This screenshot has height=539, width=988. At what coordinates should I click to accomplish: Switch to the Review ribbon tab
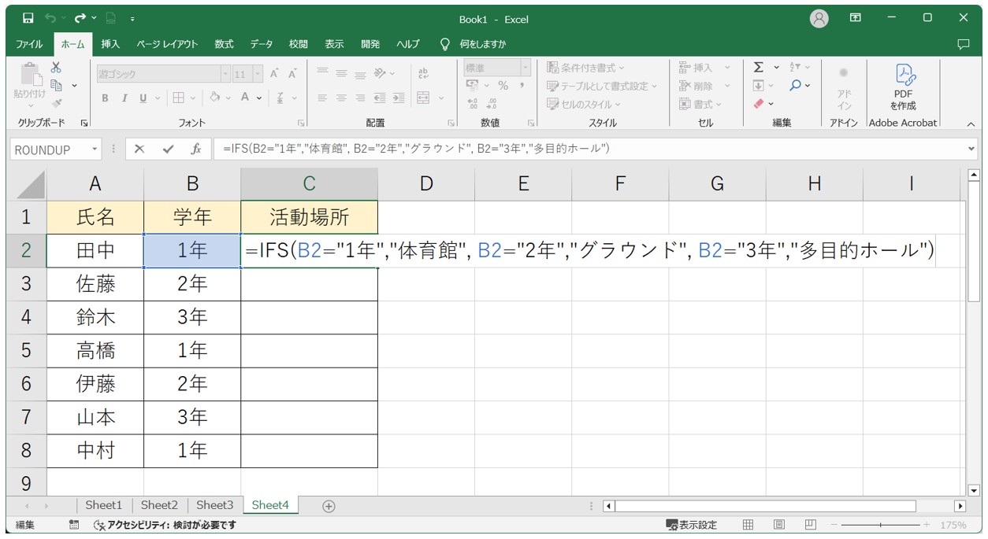(299, 44)
